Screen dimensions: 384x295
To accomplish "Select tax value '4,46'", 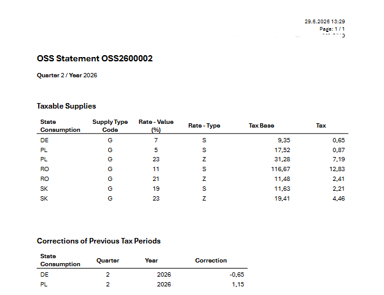I will click(x=339, y=199).
